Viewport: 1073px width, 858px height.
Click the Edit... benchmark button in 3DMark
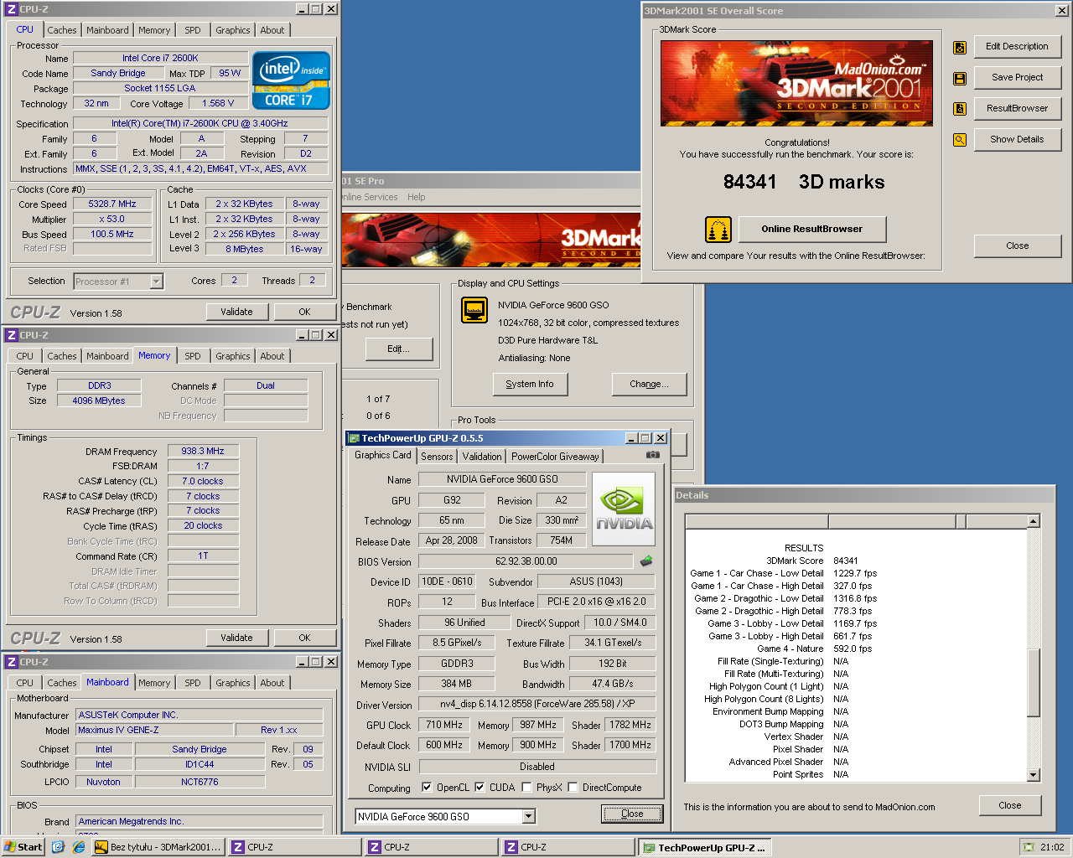[399, 349]
